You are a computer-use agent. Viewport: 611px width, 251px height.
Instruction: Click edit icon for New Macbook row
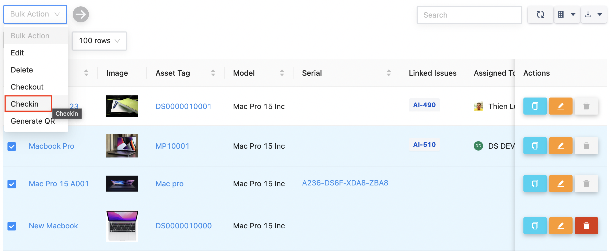point(561,226)
